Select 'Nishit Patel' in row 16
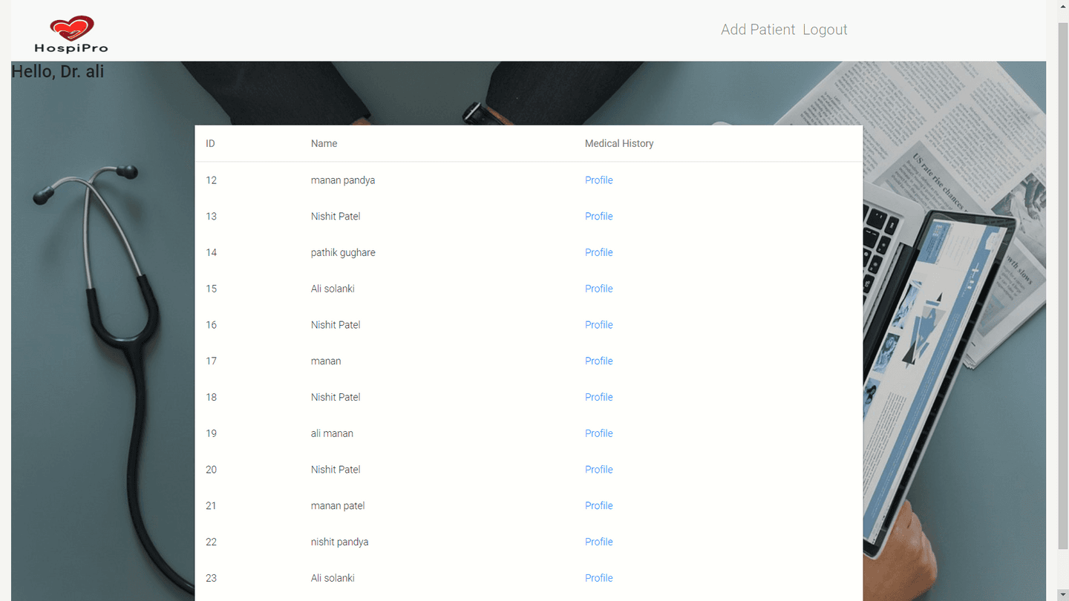The height and width of the screenshot is (601, 1069). (x=336, y=325)
